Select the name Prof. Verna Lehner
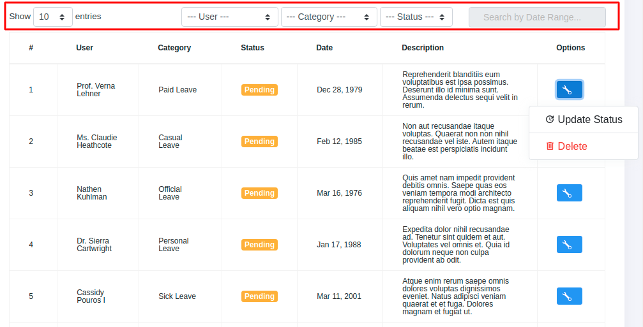This screenshot has width=643, height=327. pos(96,90)
